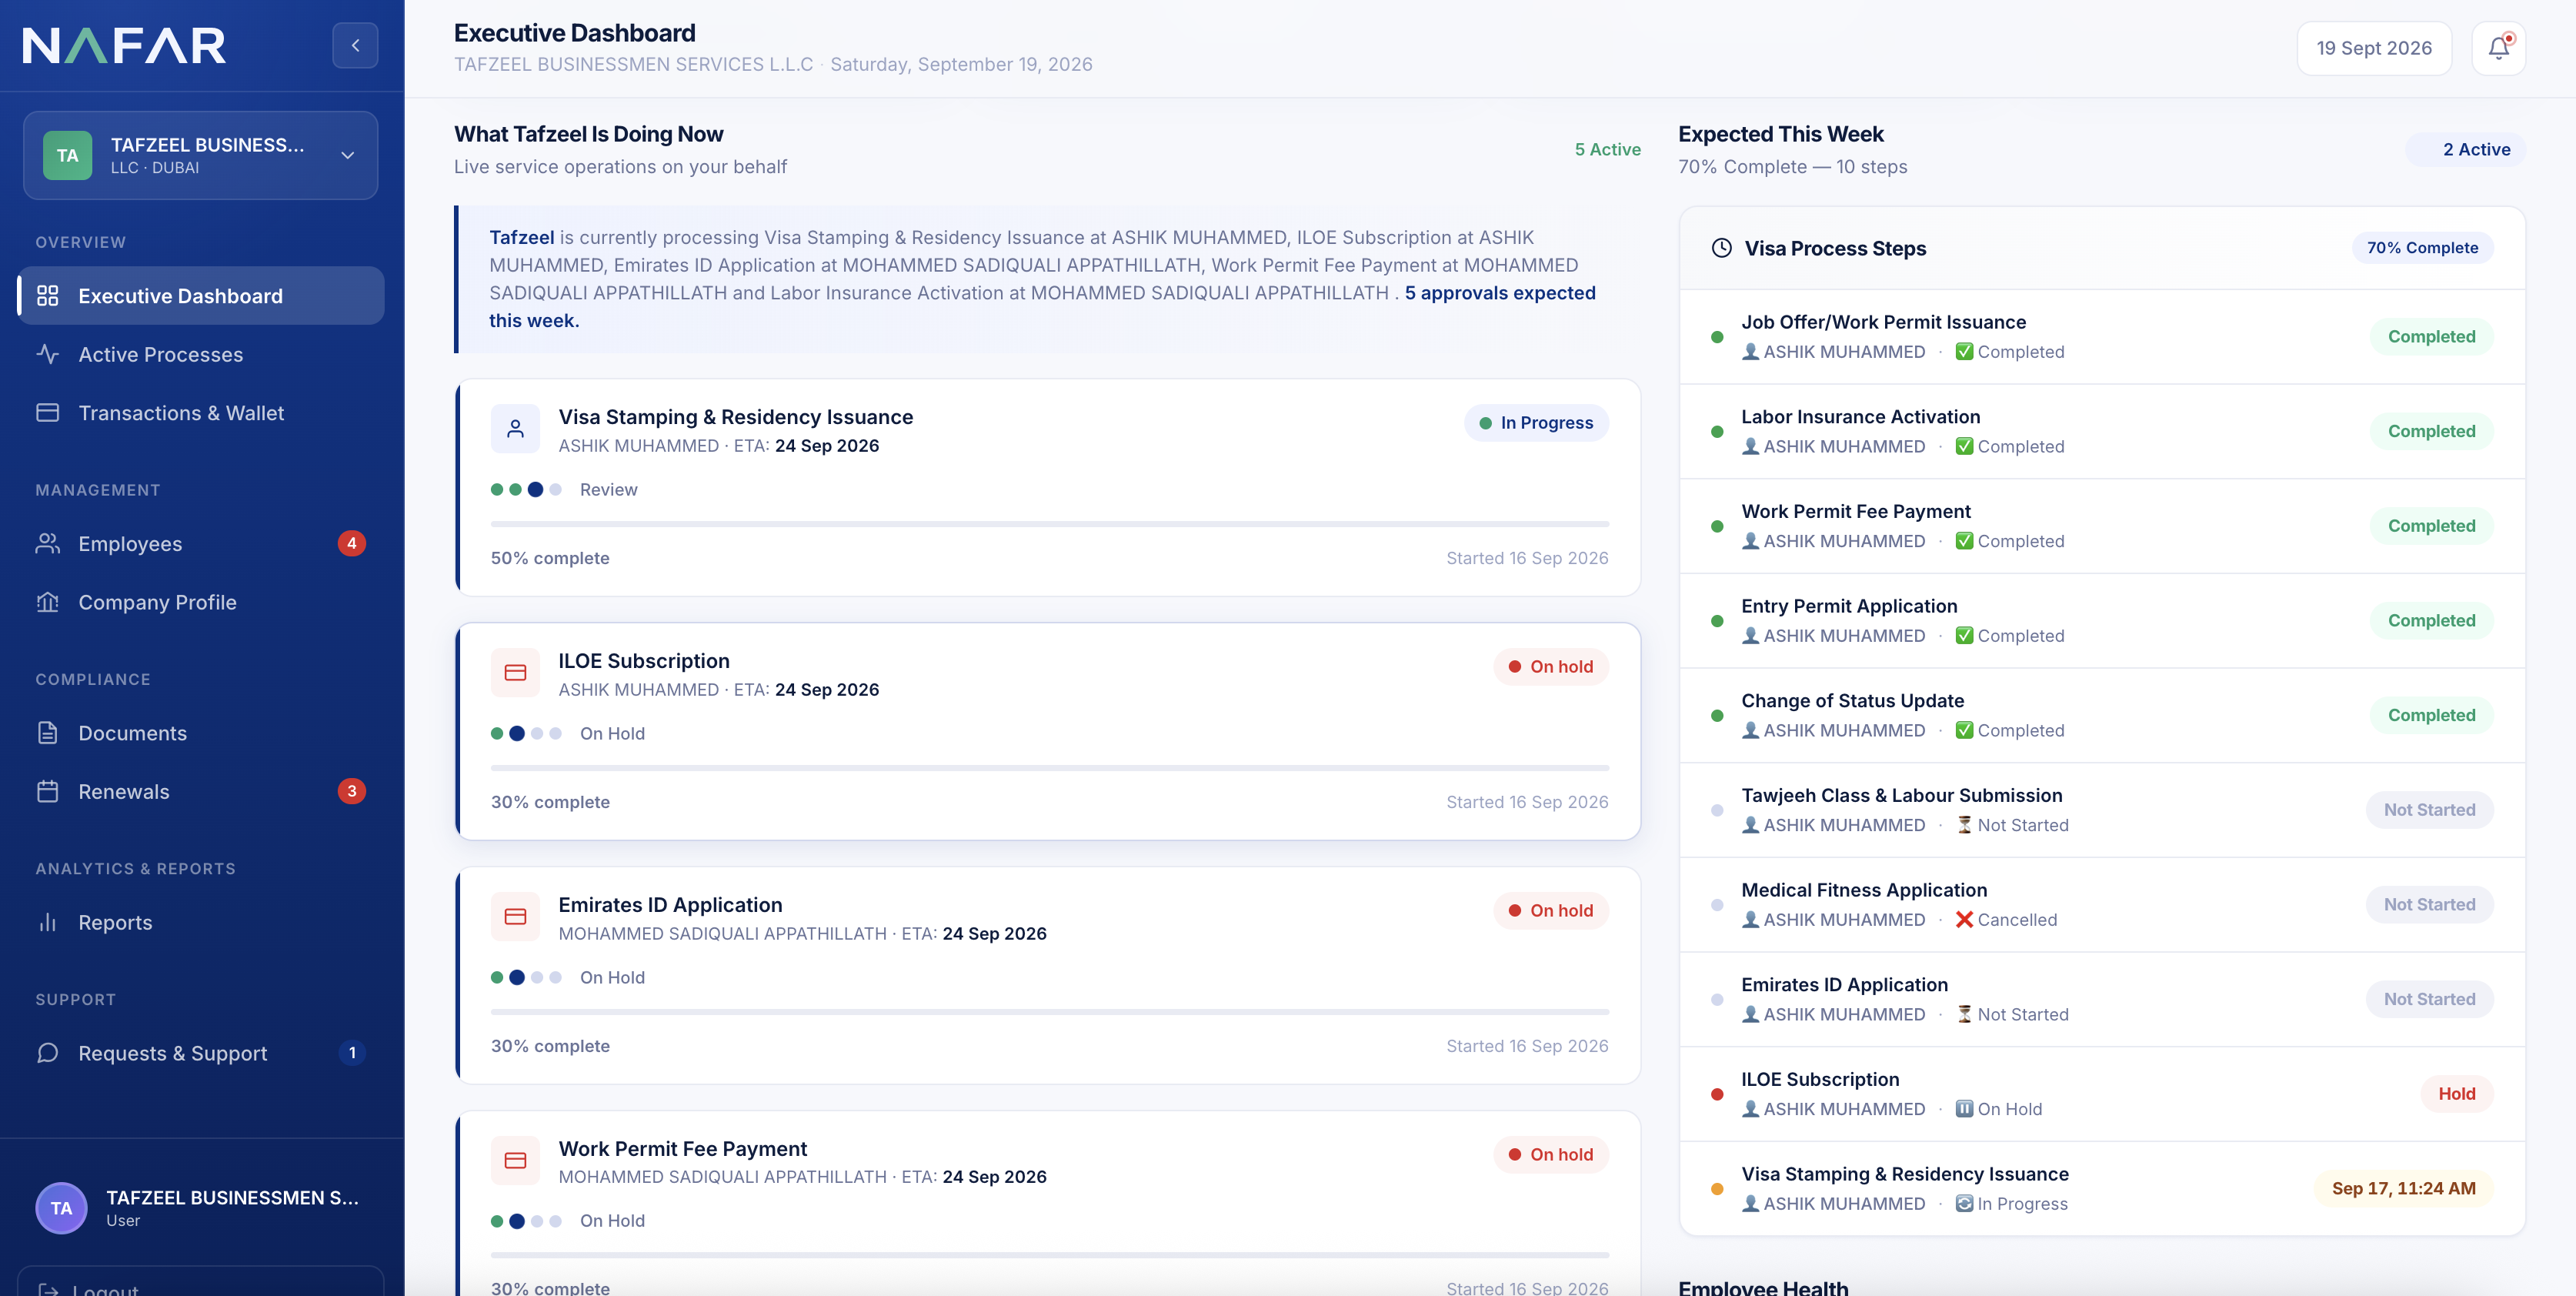Open Transactions & Wallet
Viewport: 2576px width, 1296px height.
click(200, 413)
